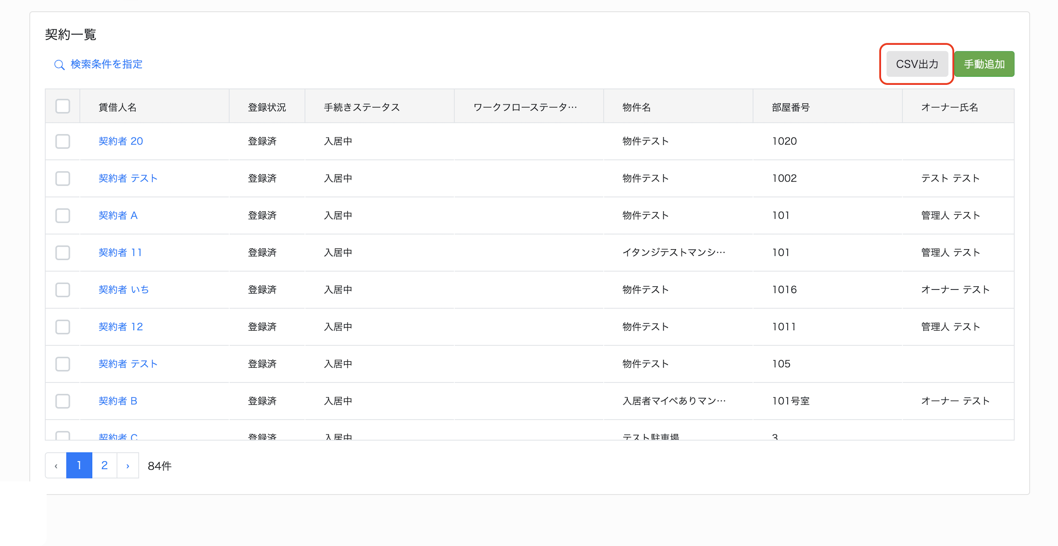Check the row with room 1002

63,178
